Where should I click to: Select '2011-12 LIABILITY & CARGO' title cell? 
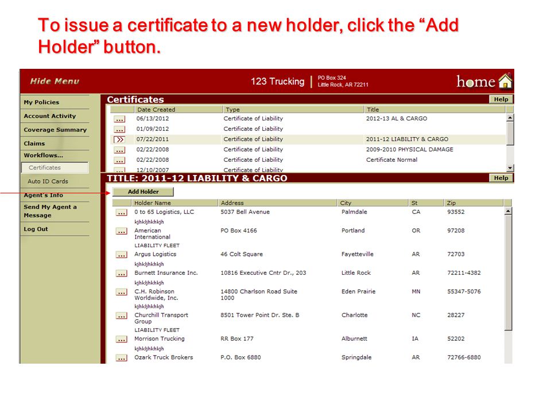[407, 139]
